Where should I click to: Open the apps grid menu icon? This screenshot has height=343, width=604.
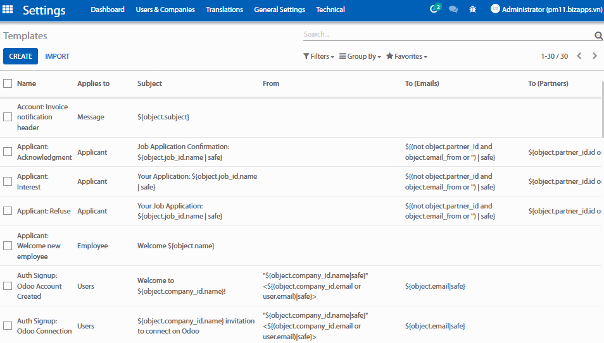[x=8, y=9]
